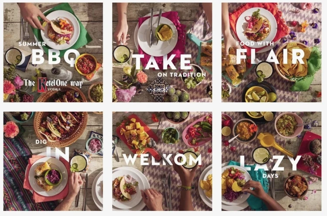Click the WELKOM headline text
The image size is (327, 216).
pyautogui.click(x=163, y=160)
